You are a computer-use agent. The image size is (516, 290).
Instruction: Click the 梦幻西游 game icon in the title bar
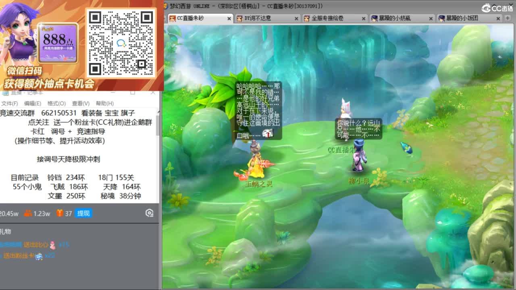(x=165, y=6)
